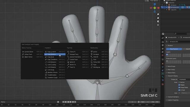Toggle In Front checkbox
The width and height of the screenshot is (190, 107).
point(179,90)
